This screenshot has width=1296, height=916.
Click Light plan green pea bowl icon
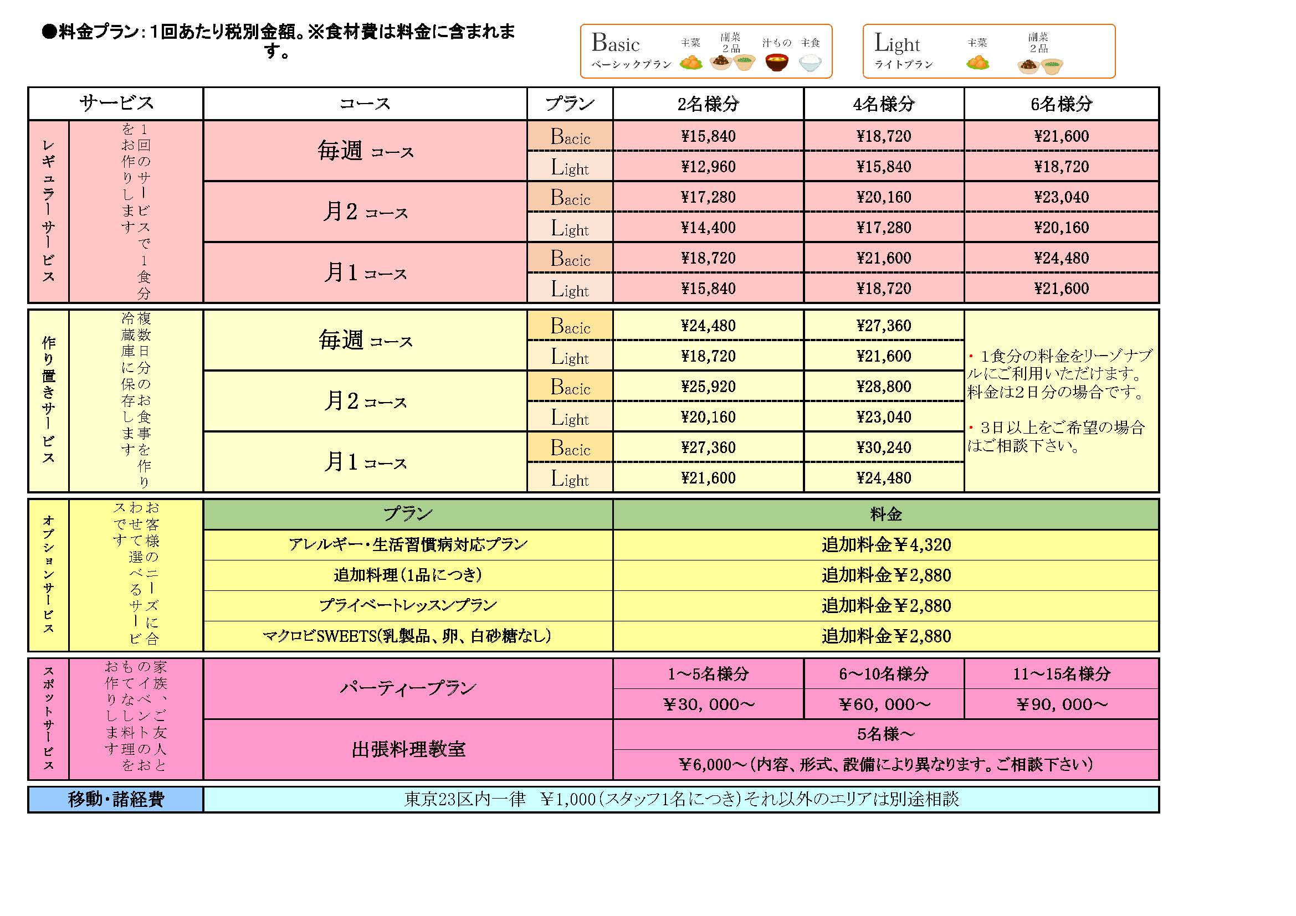(x=1052, y=66)
